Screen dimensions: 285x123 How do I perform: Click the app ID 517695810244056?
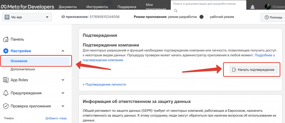(105, 17)
